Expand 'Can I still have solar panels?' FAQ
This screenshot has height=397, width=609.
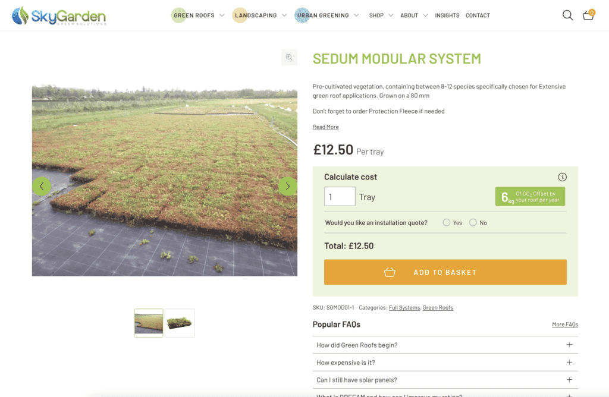point(445,380)
